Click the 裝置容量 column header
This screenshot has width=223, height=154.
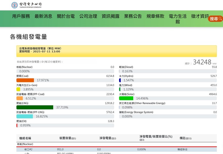(68, 138)
